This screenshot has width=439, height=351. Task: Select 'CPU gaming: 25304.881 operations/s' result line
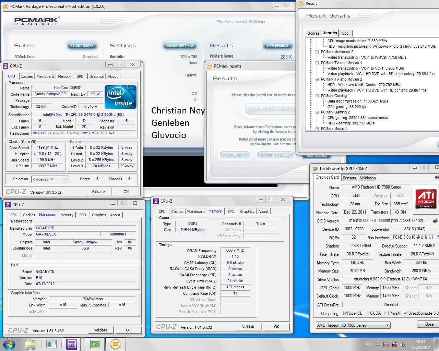coord(358,118)
